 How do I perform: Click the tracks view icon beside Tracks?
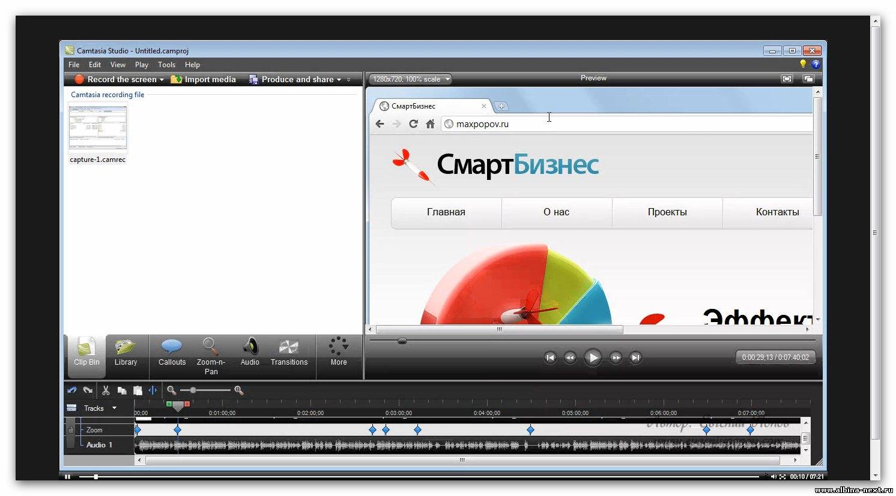pos(71,408)
